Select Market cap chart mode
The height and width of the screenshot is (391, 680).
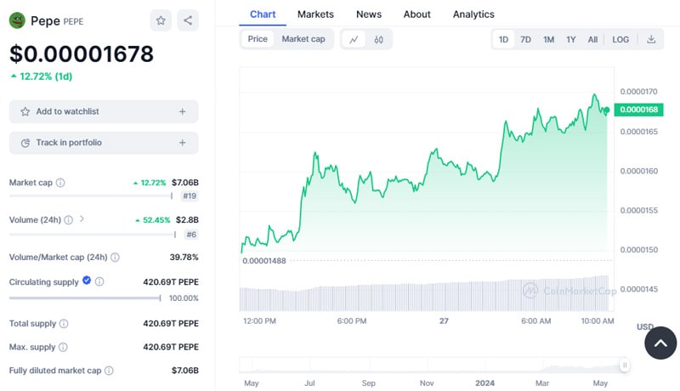click(303, 39)
